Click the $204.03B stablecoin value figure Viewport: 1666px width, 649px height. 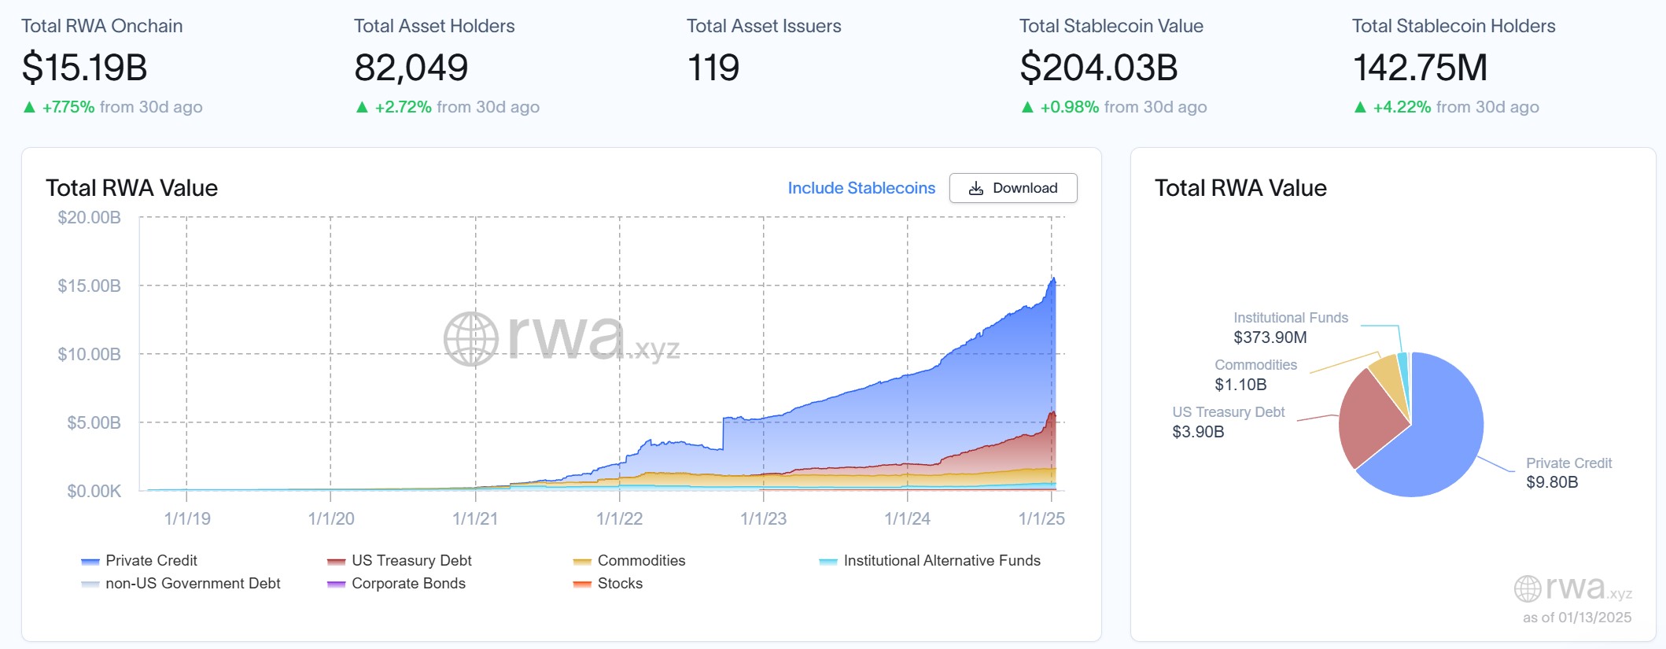[1098, 68]
